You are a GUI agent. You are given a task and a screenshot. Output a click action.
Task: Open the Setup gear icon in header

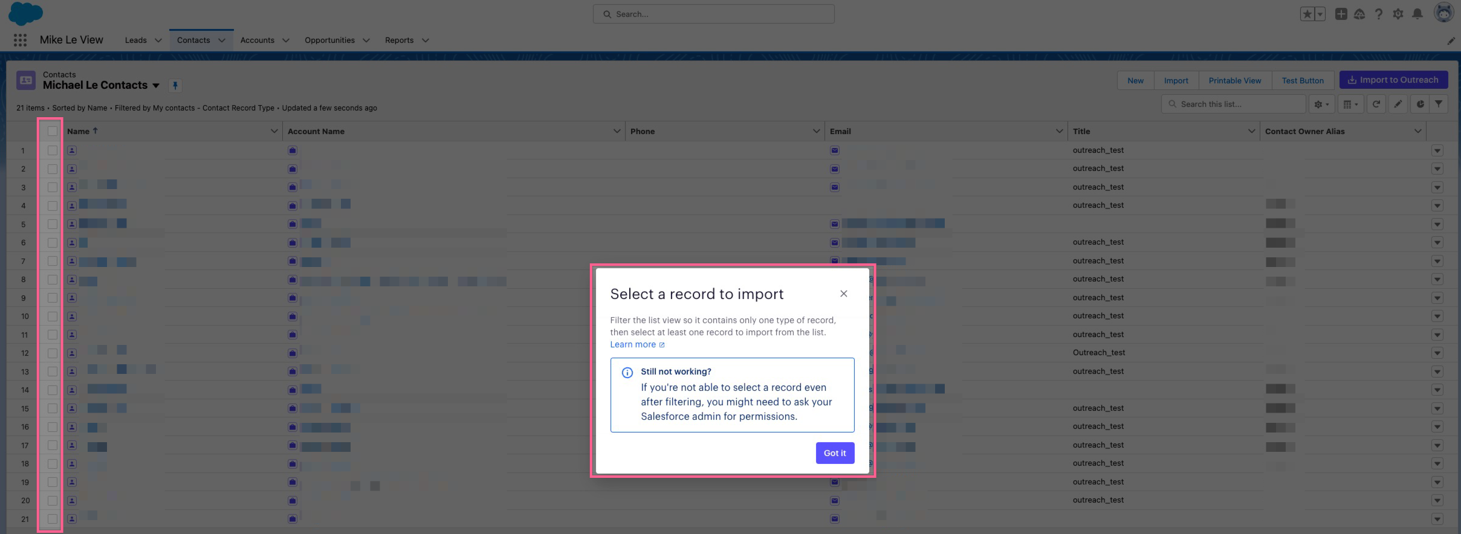point(1398,14)
